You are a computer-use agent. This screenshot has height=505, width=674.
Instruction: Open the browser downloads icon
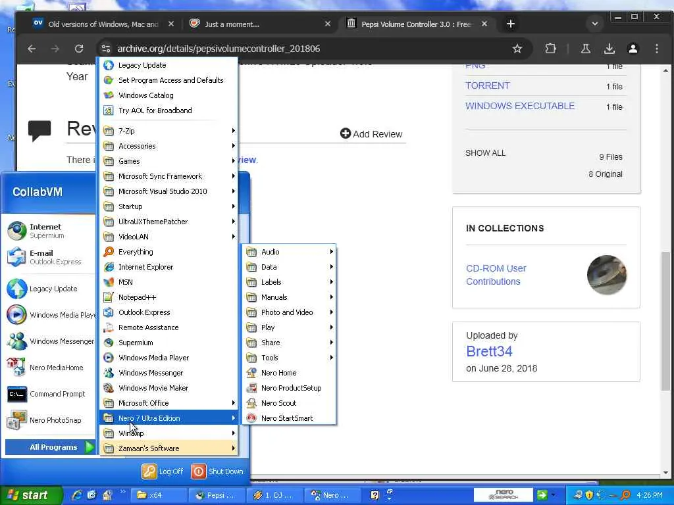pyautogui.click(x=609, y=49)
